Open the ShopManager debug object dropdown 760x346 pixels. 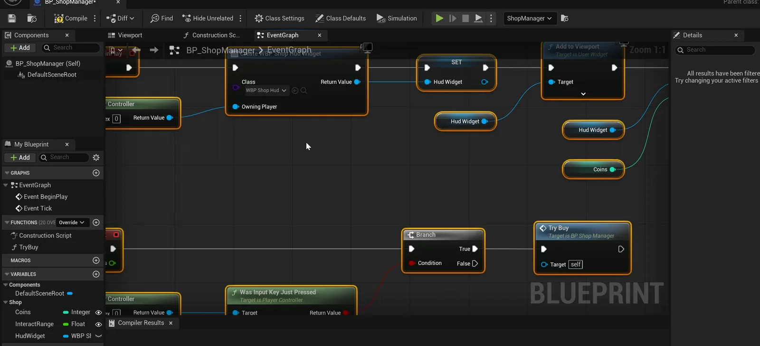(529, 19)
